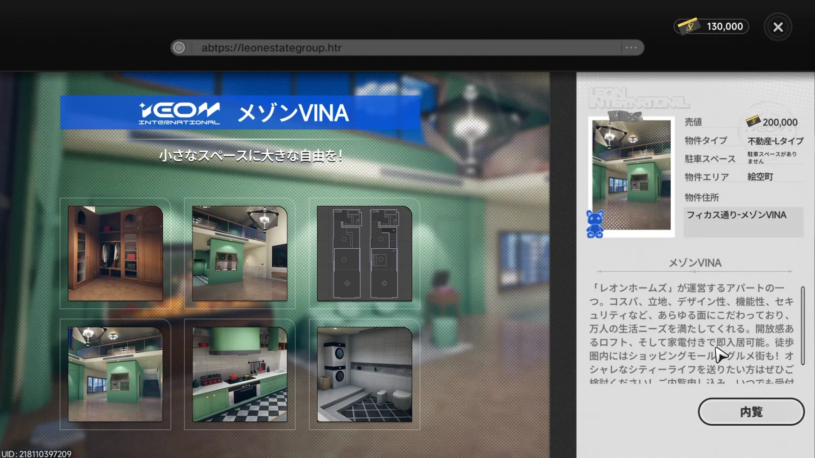
Task: View the green kitchen photo thumbnail
Action: coord(240,374)
